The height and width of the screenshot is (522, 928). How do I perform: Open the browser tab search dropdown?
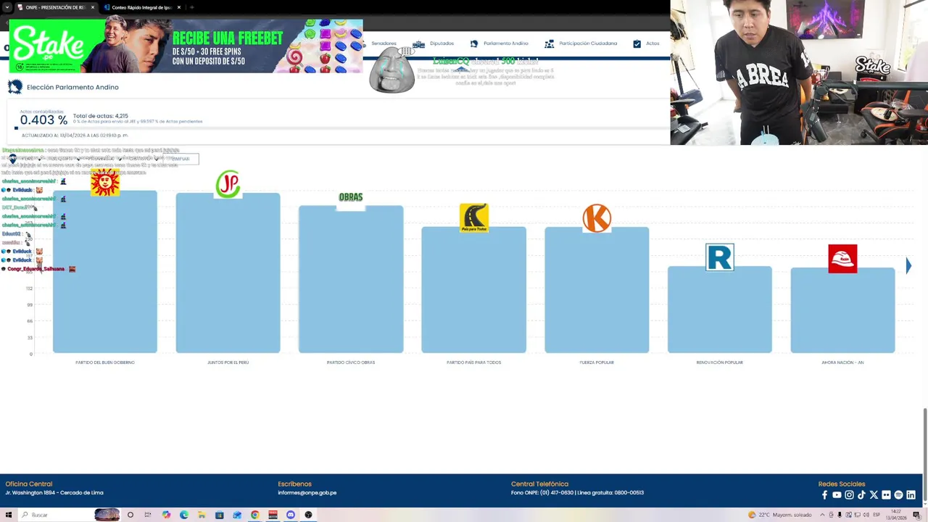click(7, 7)
